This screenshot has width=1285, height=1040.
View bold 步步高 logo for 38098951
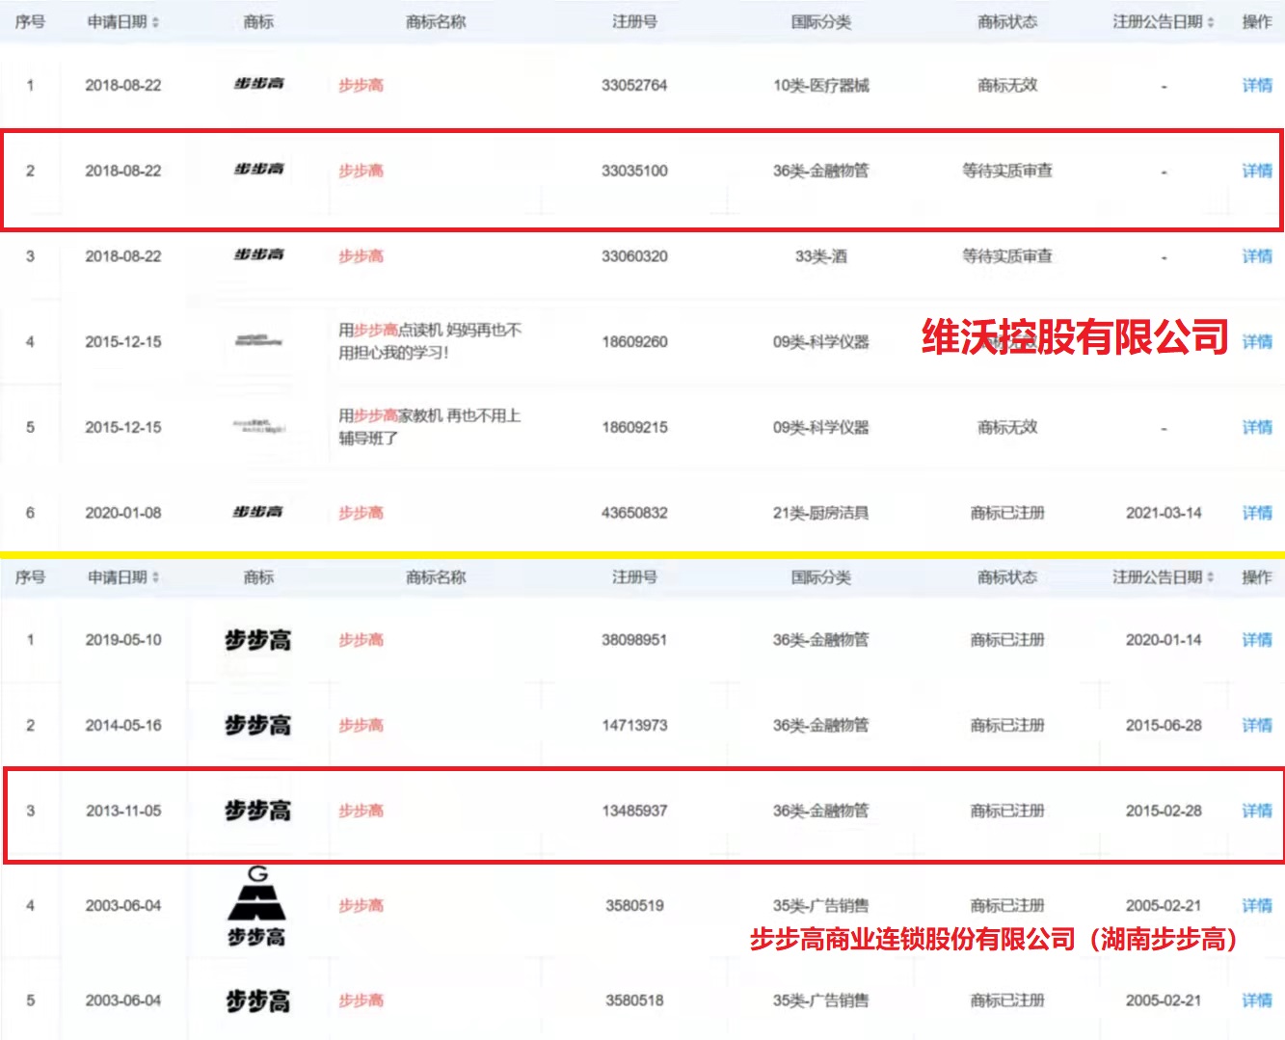(x=257, y=640)
